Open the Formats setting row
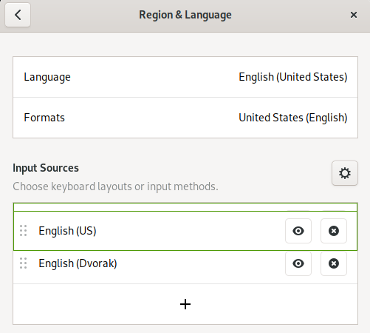 pyautogui.click(x=185, y=118)
